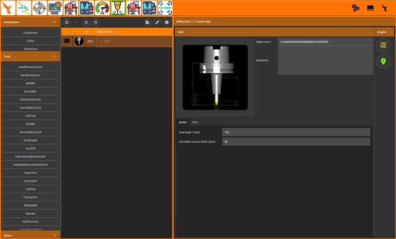Select DrillTool tool type
Image resolution: width=396 pixels, height=239 pixels.
[30, 116]
